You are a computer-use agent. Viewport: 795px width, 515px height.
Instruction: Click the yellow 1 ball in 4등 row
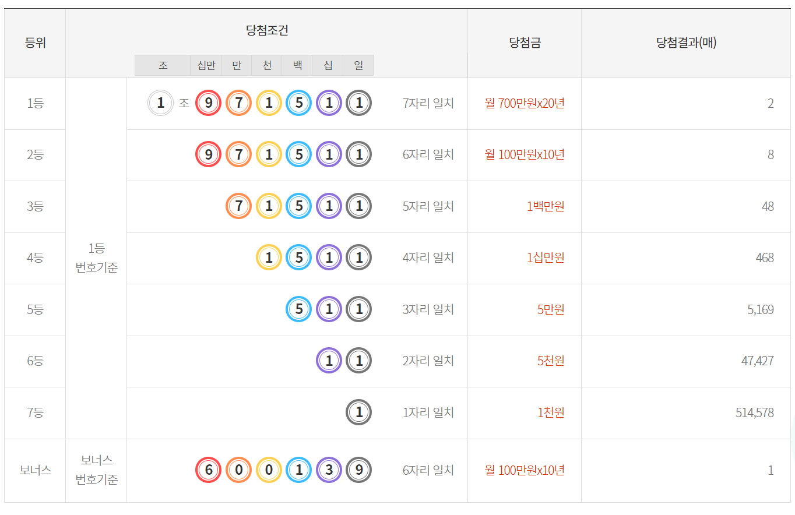click(x=269, y=257)
